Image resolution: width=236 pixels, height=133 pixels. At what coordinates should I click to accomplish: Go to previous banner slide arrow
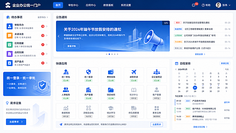(x=59, y=36)
